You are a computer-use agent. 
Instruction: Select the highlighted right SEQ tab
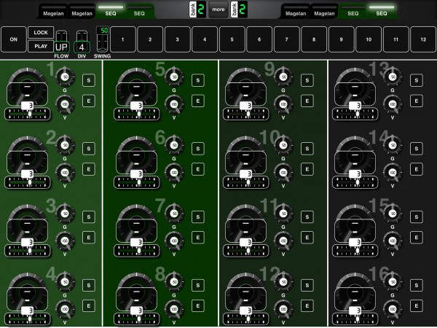(382, 12)
